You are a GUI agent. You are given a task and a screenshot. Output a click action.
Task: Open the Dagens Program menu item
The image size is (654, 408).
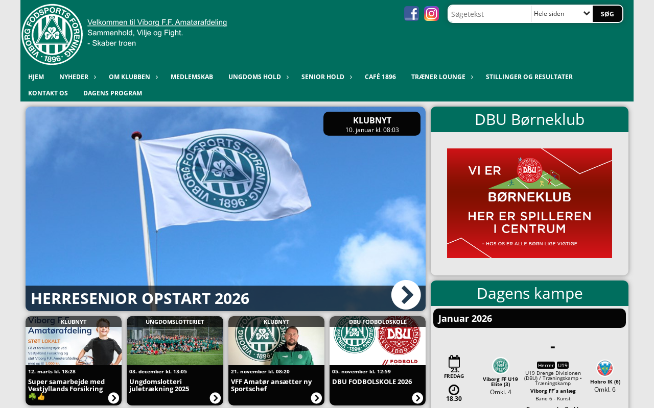[112, 93]
